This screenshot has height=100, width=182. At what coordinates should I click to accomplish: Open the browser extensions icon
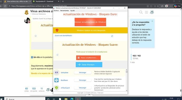(x=162, y=6)
